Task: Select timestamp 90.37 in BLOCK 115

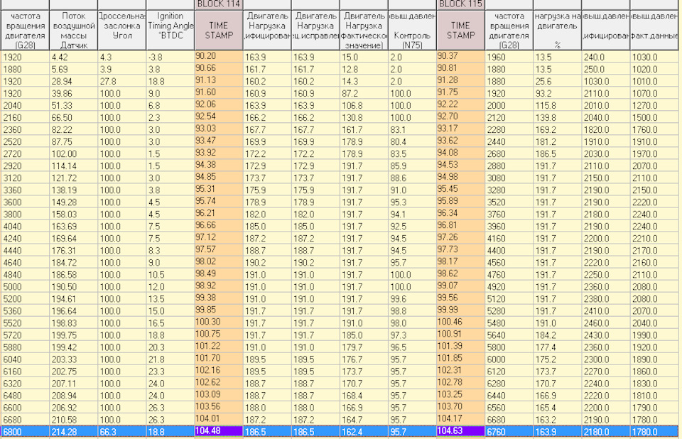Action: coord(460,57)
